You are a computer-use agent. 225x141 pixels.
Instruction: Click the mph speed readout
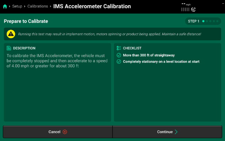tap(186, 4)
